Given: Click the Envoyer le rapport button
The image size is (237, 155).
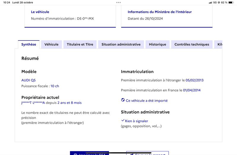Looking at the screenshot, I should point(147,153).
